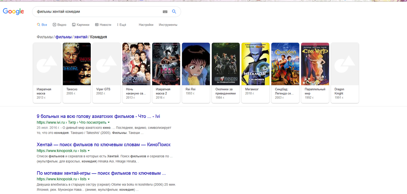
Task: Open the 'Извратная маска' 2013 card
Action: click(x=47, y=73)
